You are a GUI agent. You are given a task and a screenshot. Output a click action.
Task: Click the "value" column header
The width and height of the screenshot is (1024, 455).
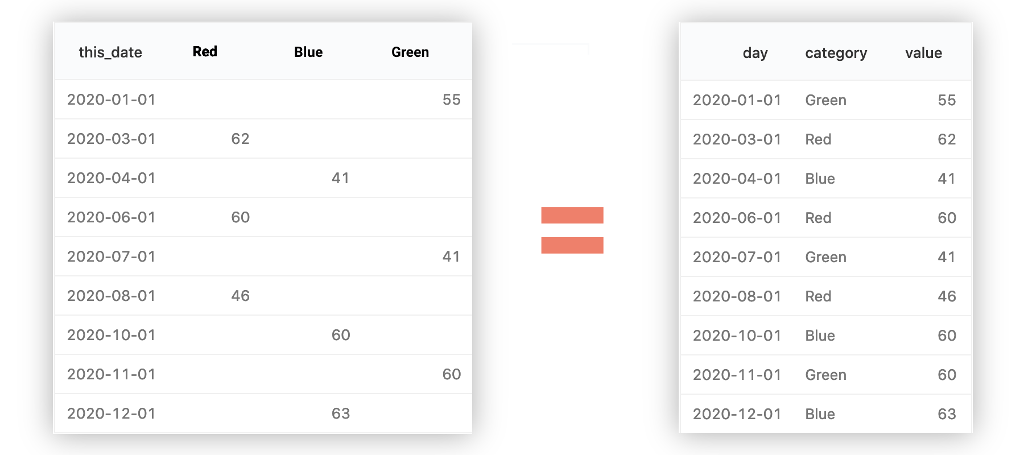pos(923,53)
